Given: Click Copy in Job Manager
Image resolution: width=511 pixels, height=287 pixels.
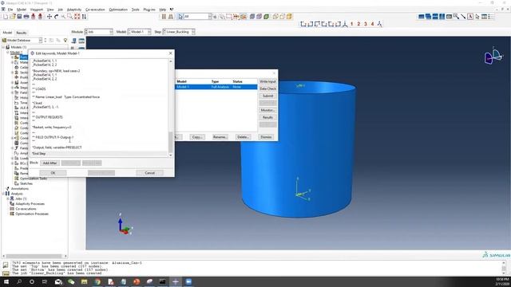Looking at the screenshot, I should coord(197,137).
